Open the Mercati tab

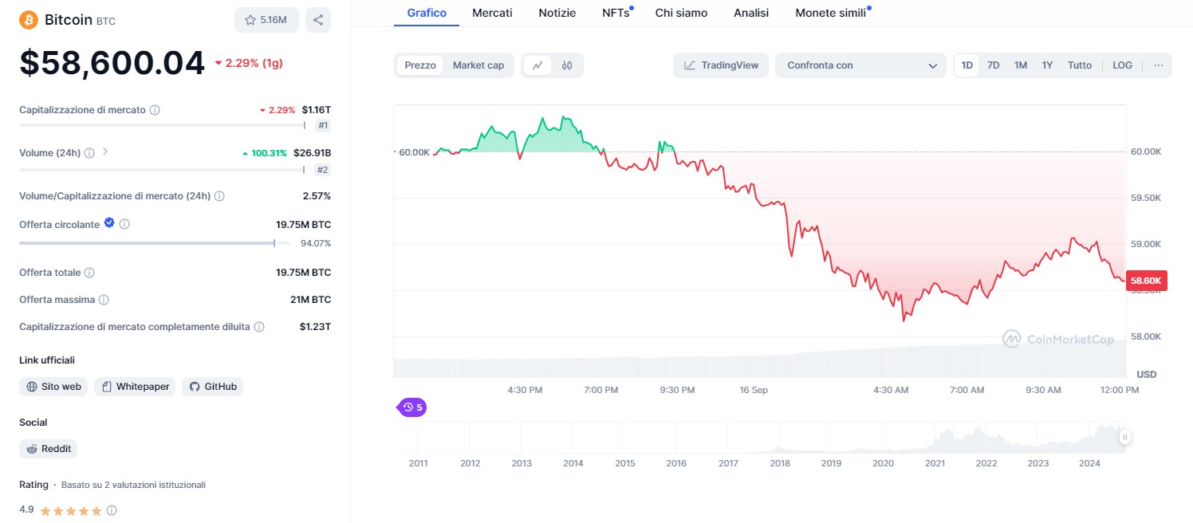click(x=492, y=13)
